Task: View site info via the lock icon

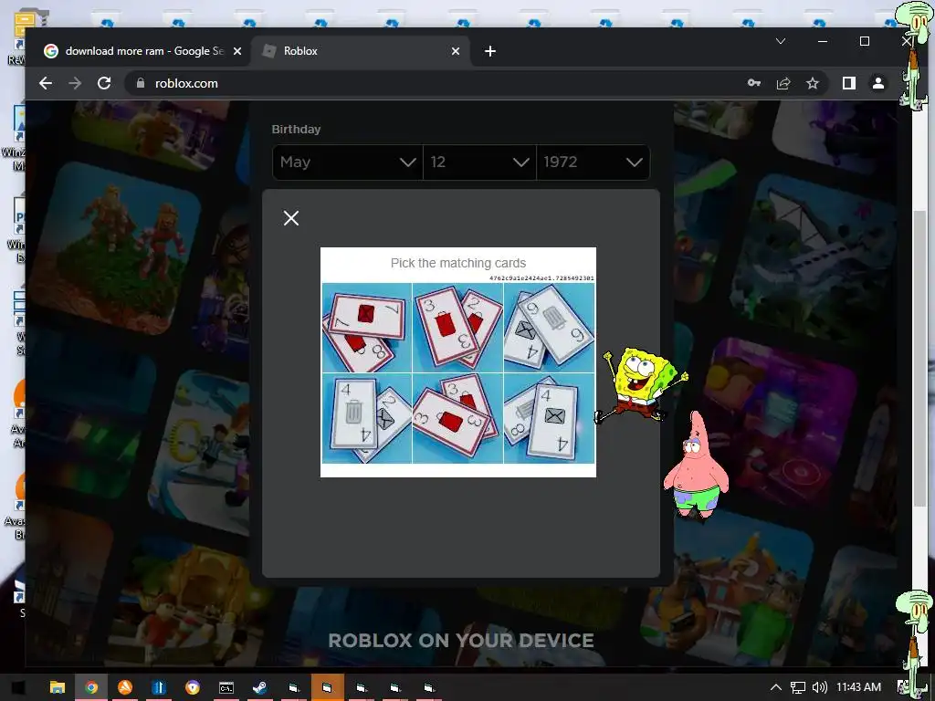Action: pos(141,83)
